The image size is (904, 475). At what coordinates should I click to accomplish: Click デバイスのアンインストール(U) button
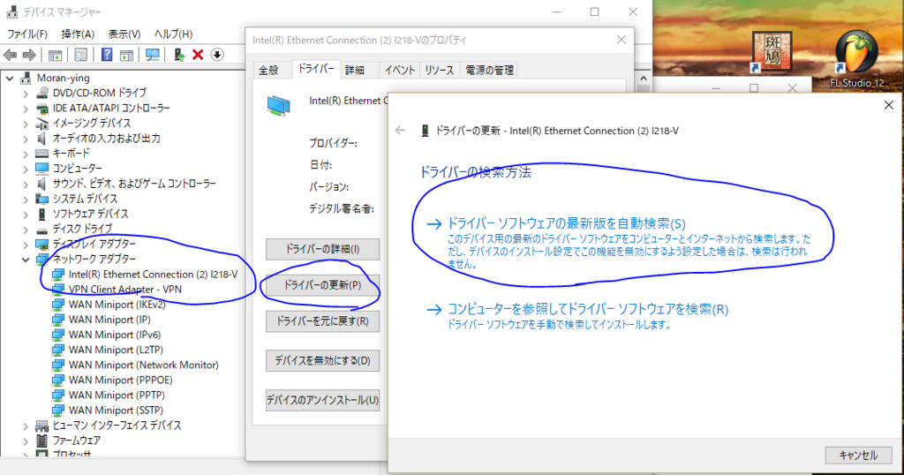click(322, 400)
